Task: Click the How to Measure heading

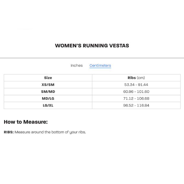Action: (26, 122)
